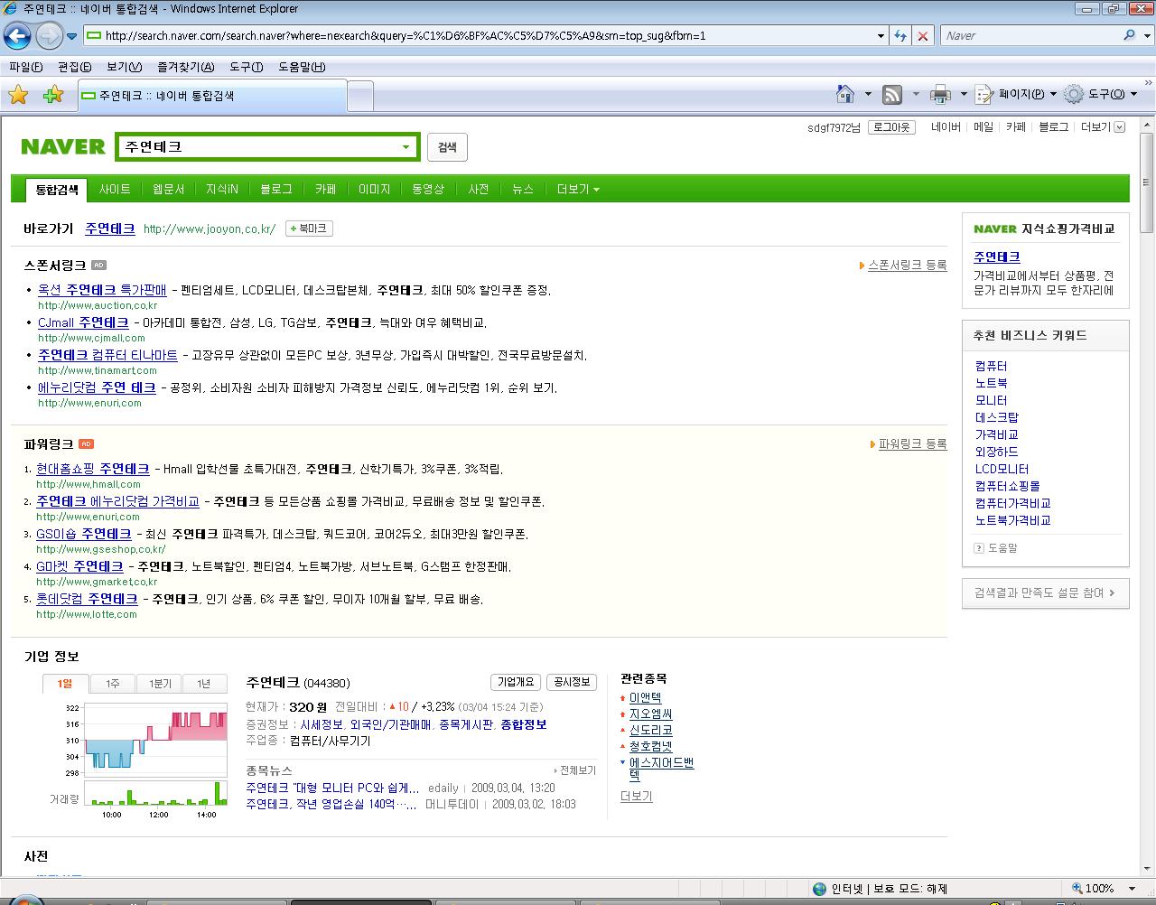
Task: Open related stock 이앤텍
Action: tap(645, 697)
